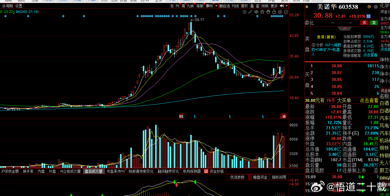The height and width of the screenshot is (196, 390).
Task: Toggle the 均线 moving average display
Action: 235,6
